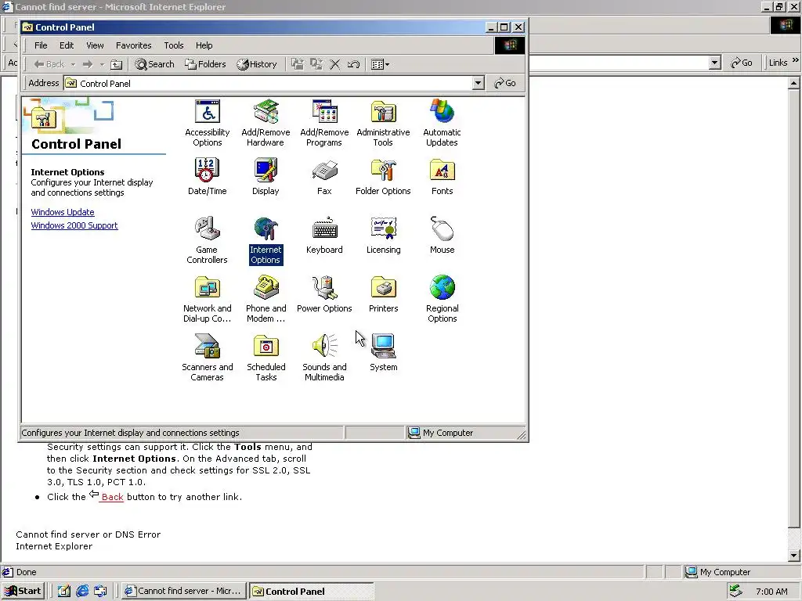Open the Tools menu

(x=173, y=45)
